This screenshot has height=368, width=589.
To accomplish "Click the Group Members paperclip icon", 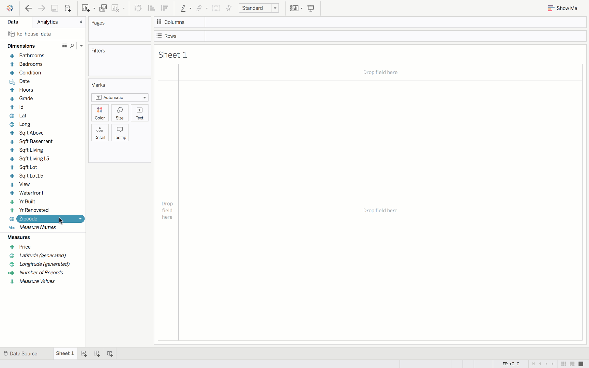I will tap(199, 8).
